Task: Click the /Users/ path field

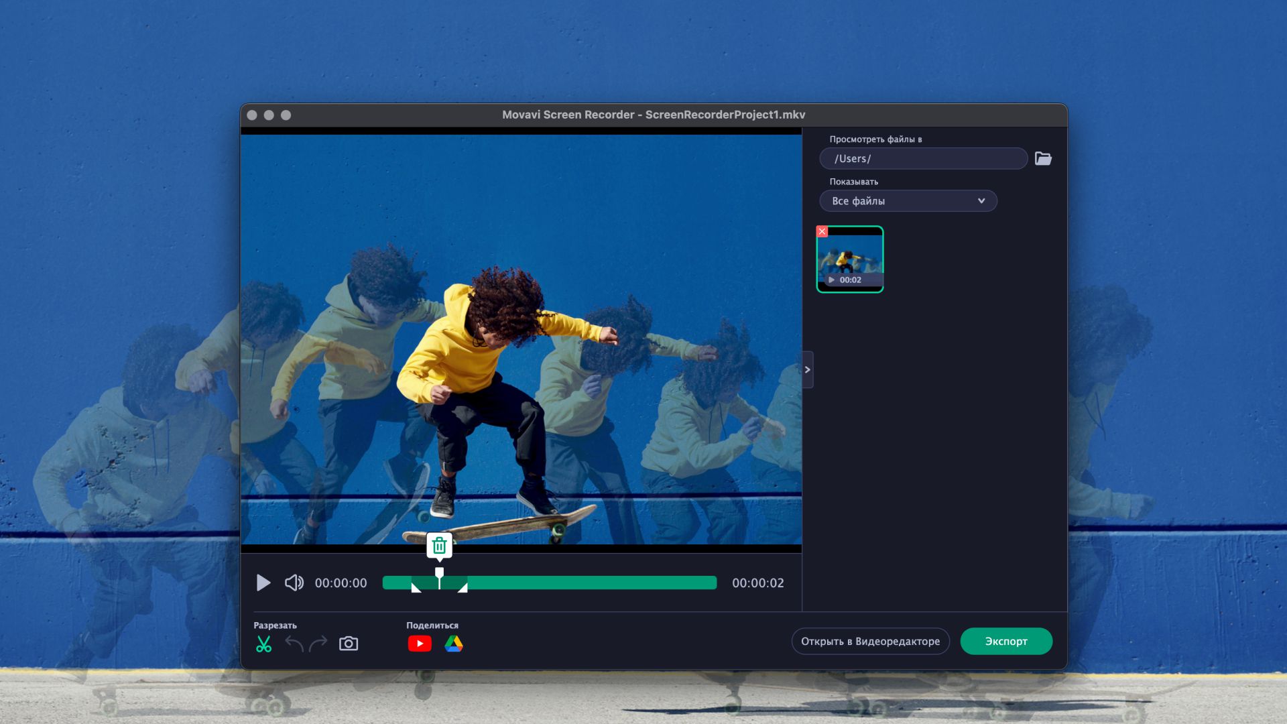Action: pos(923,159)
